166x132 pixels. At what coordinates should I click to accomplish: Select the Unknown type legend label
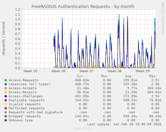(21, 120)
